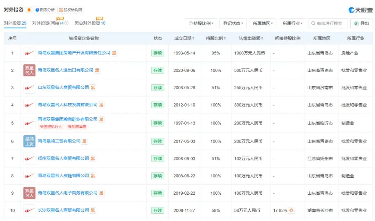Click equity chart icon beside 长沙双星名人商贸有限公司
Image resolution: width=375 pixels, height=221 pixels.
[x=93, y=211]
